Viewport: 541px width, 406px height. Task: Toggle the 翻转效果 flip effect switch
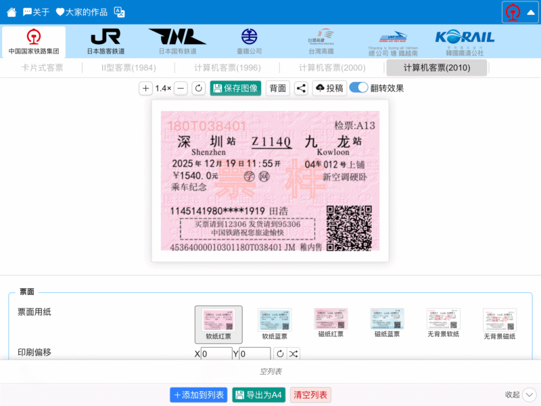(x=358, y=88)
